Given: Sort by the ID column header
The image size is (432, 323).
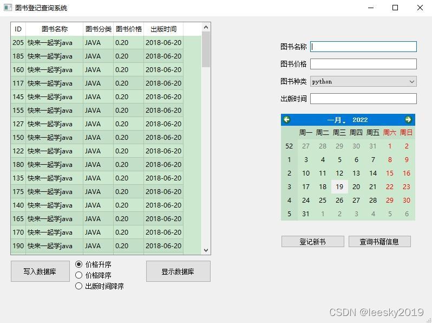Looking at the screenshot, I should 18,29.
